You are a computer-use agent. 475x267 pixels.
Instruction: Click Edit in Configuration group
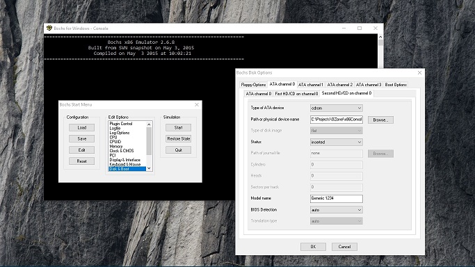[81, 150]
